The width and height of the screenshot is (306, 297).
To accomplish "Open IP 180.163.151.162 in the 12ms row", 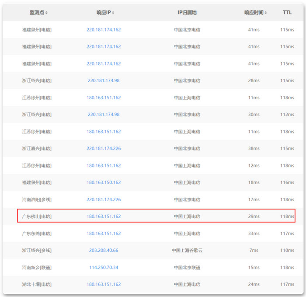I will (104, 165).
